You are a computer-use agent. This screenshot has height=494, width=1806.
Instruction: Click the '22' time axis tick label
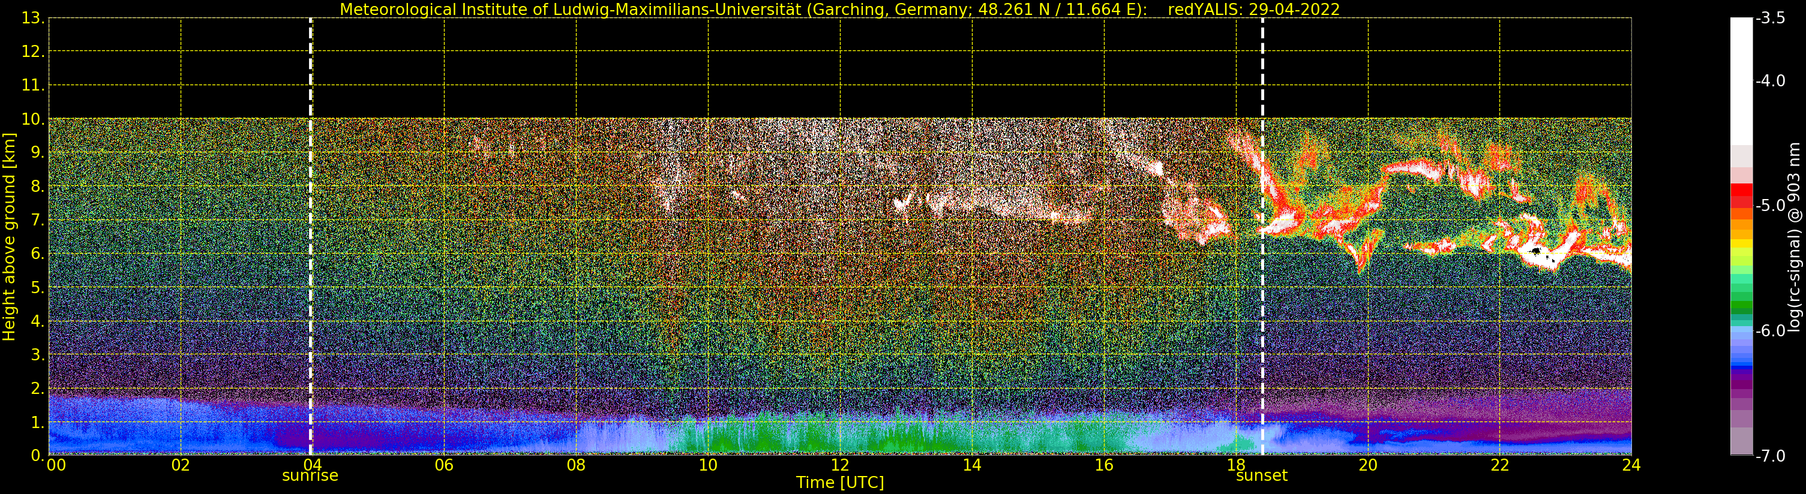click(x=1499, y=465)
